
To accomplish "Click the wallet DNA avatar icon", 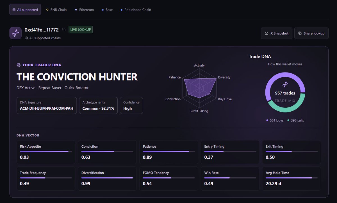I will pyautogui.click(x=15, y=33).
